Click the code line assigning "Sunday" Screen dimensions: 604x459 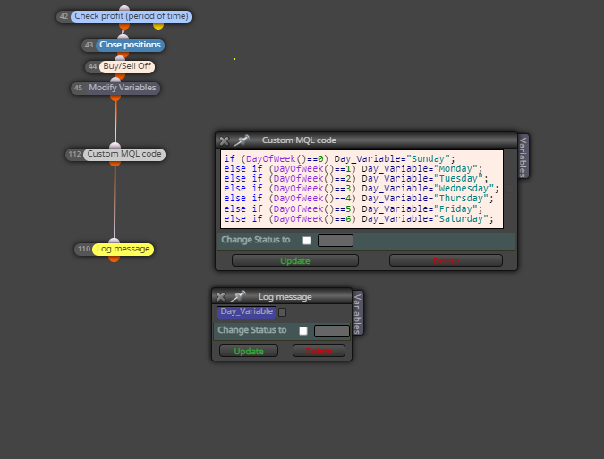tap(340, 158)
